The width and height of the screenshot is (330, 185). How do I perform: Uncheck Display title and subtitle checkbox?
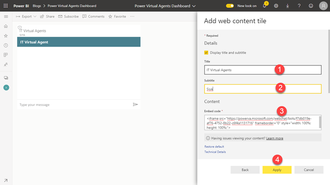click(206, 53)
